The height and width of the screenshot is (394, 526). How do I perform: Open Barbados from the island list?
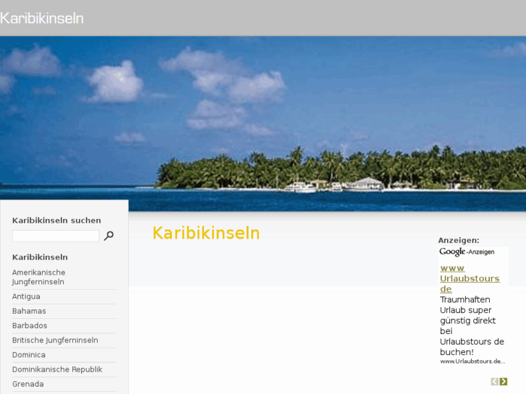click(30, 325)
